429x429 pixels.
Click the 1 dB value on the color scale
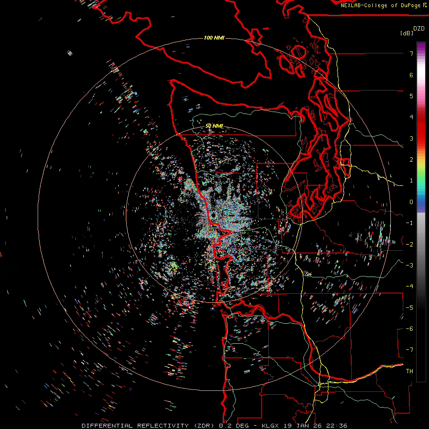(x=411, y=181)
